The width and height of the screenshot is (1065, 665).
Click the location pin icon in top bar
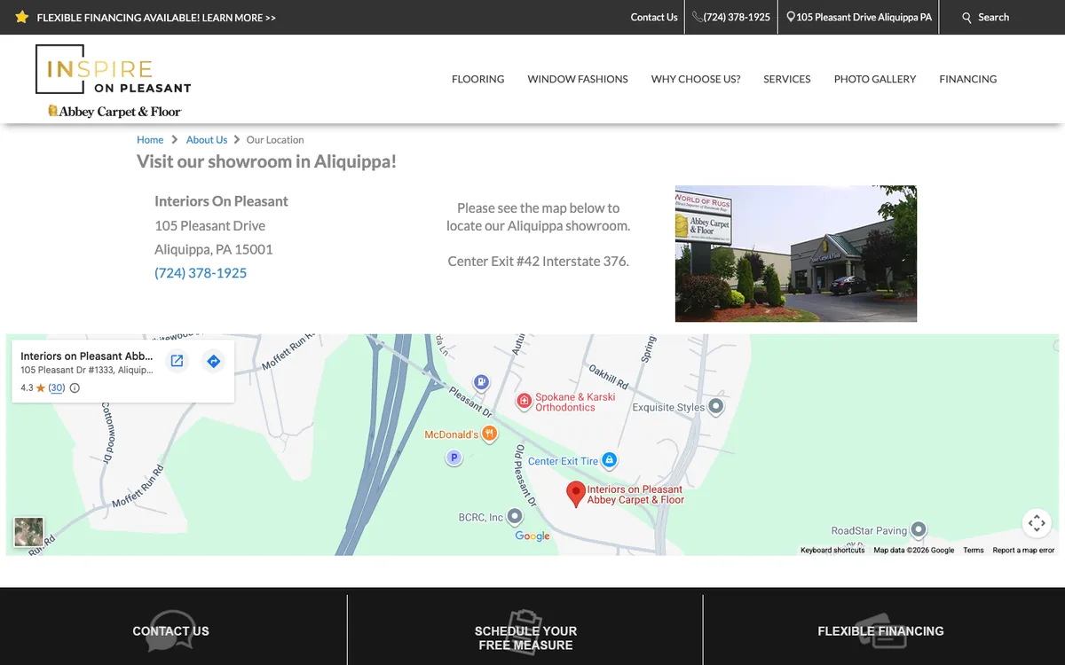point(791,17)
